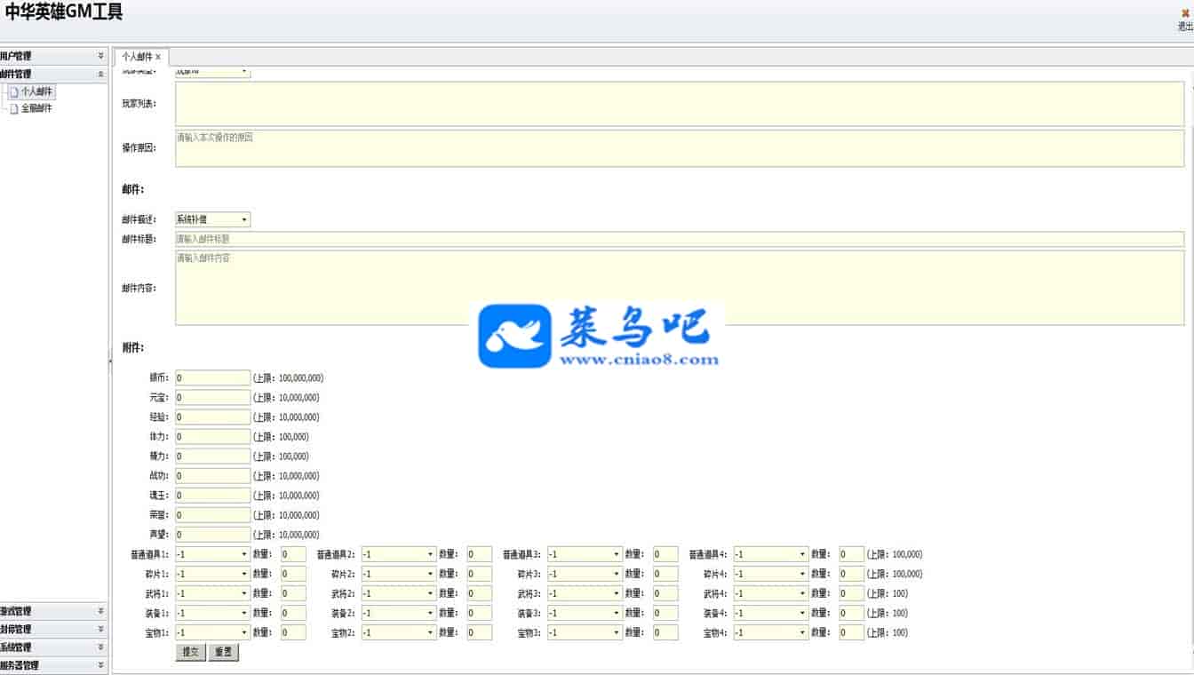Click the 个人邮件 page icon in tree
Image resolution: width=1194 pixels, height=675 pixels.
(14, 91)
